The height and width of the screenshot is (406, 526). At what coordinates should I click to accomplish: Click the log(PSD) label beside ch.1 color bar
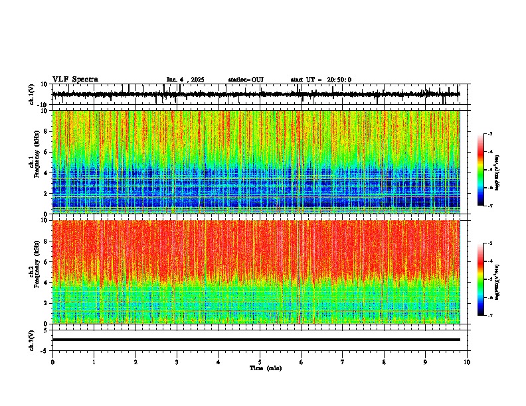pos(497,173)
